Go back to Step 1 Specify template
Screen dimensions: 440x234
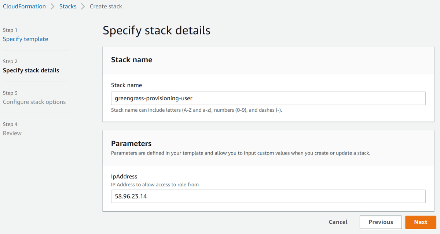point(25,39)
